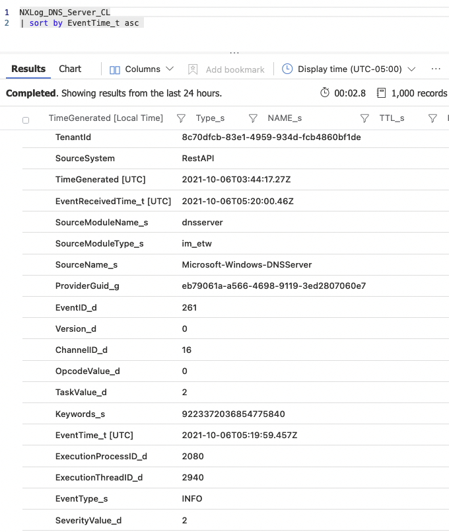The image size is (449, 532).
Task: Click the query duration stopwatch icon
Action: click(x=325, y=93)
